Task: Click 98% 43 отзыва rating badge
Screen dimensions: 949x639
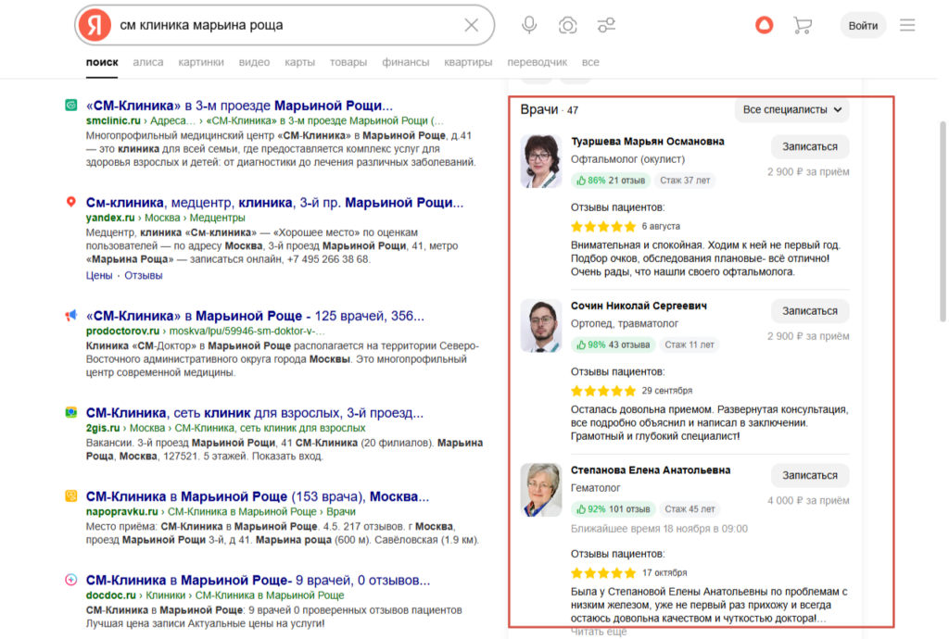Action: 614,345
